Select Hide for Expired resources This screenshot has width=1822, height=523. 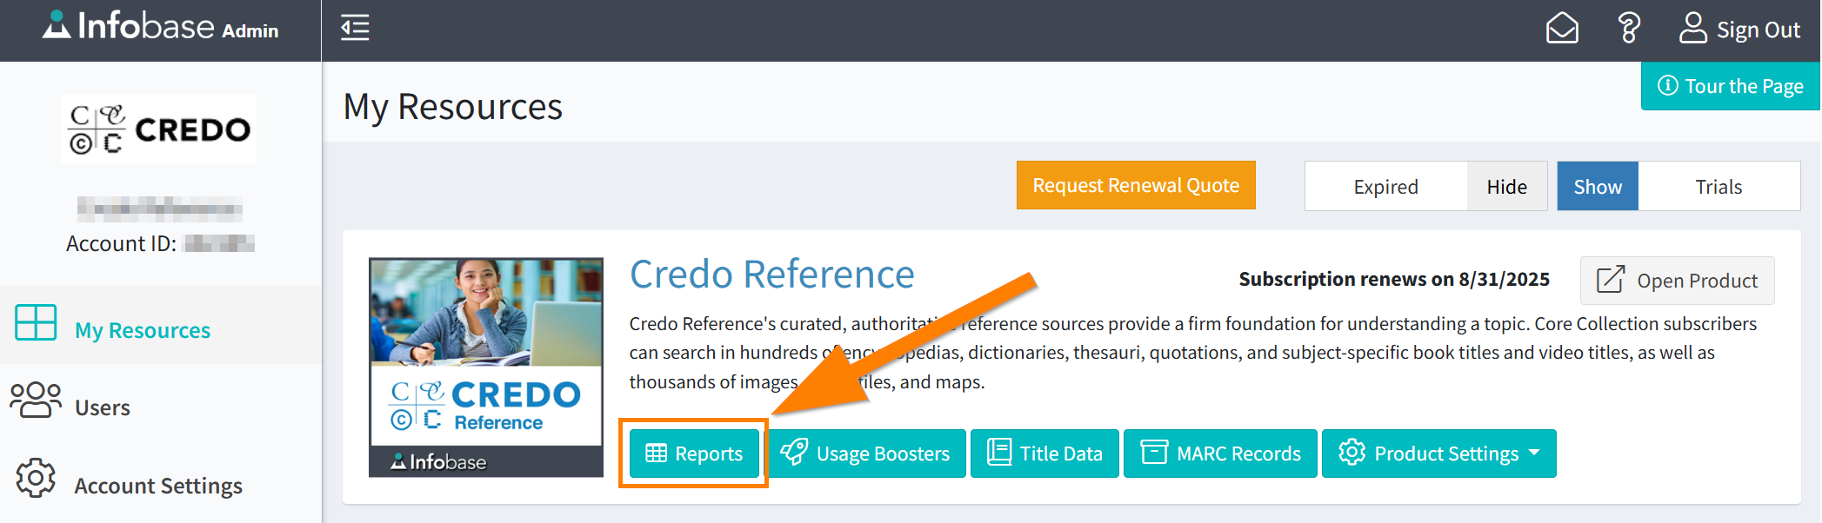tap(1506, 186)
